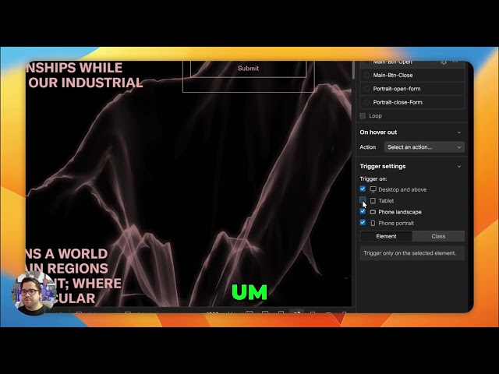Image resolution: width=499 pixels, height=374 pixels.
Task: Collapse the On hover out section chevron
Action: pyautogui.click(x=459, y=132)
